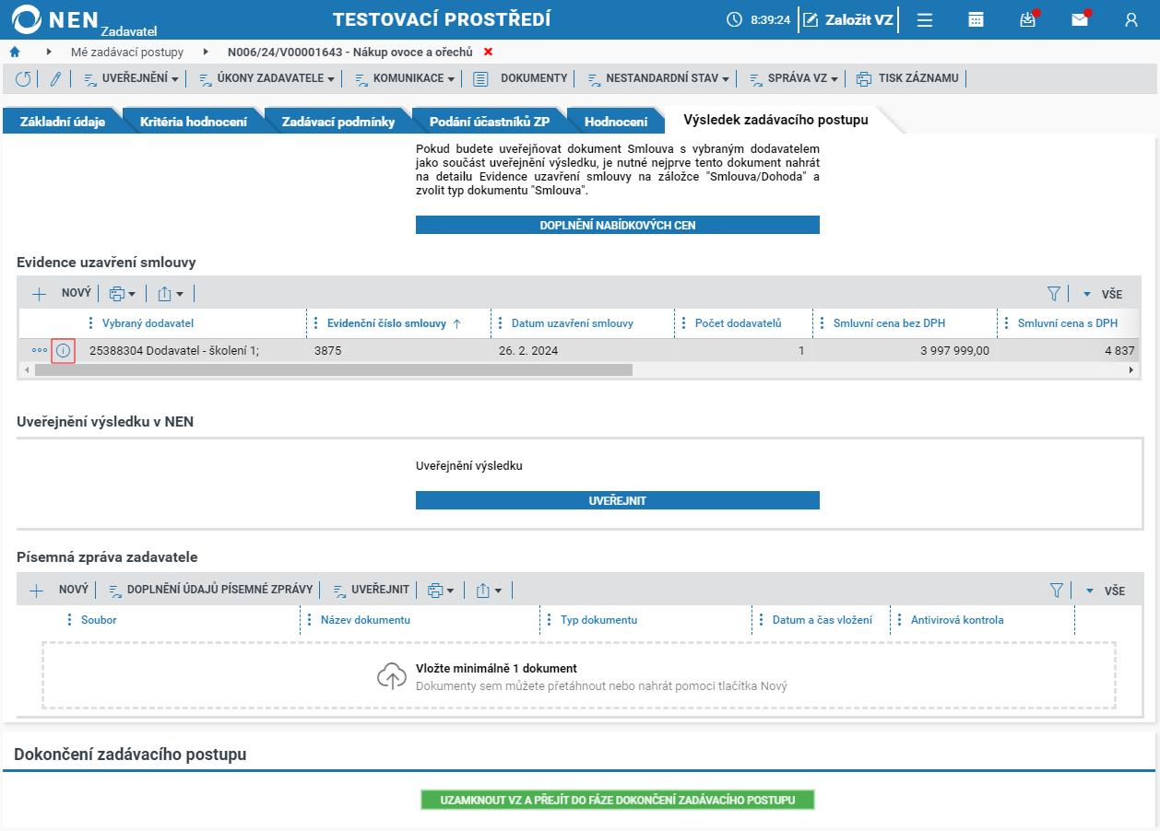
Task: Click the home icon in the breadcrumb
Action: (15, 52)
